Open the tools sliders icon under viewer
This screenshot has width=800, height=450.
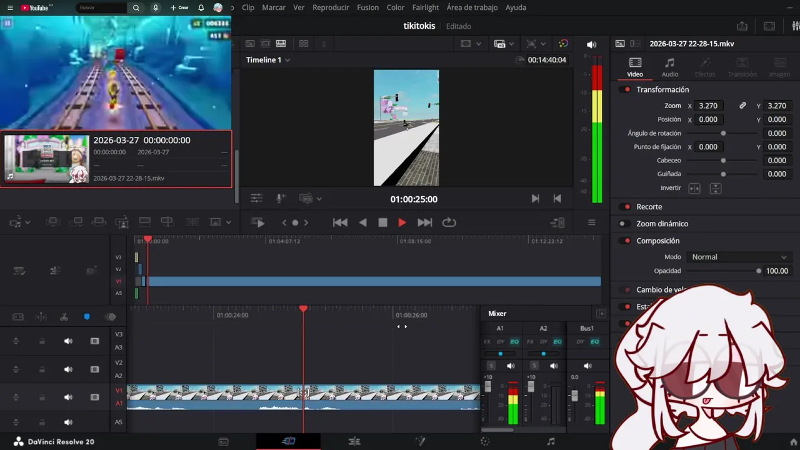click(x=256, y=198)
